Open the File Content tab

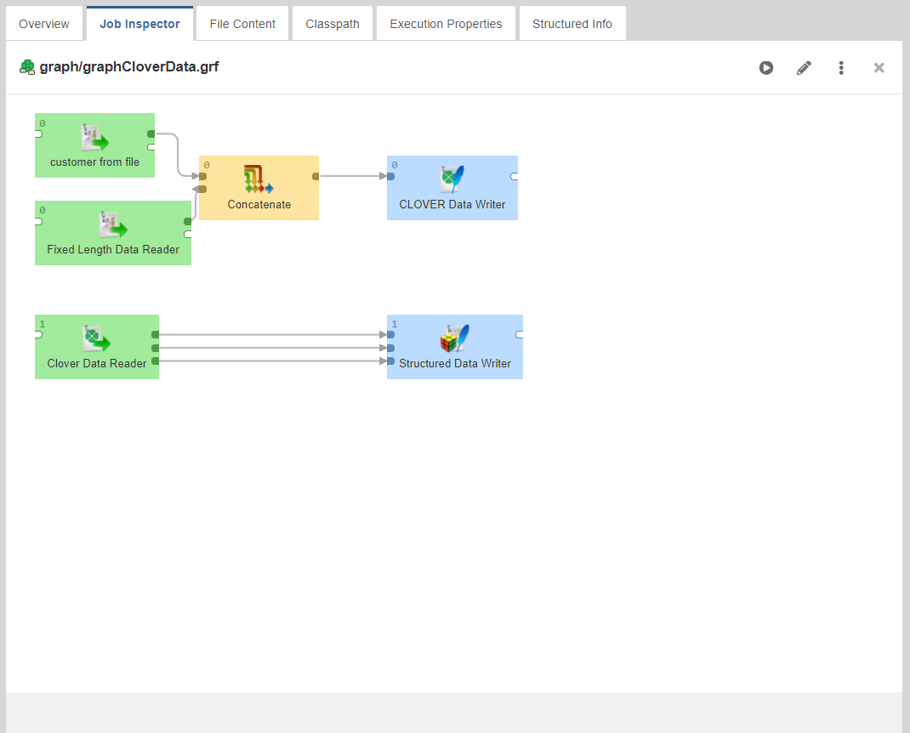[242, 24]
